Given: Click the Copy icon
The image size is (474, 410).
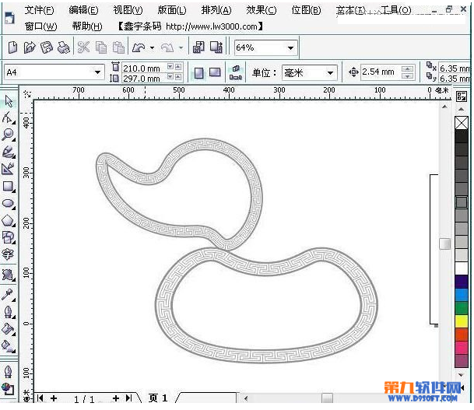Looking at the screenshot, I should click(101, 47).
